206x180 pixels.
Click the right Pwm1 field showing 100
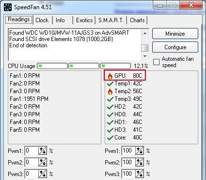click(128, 151)
